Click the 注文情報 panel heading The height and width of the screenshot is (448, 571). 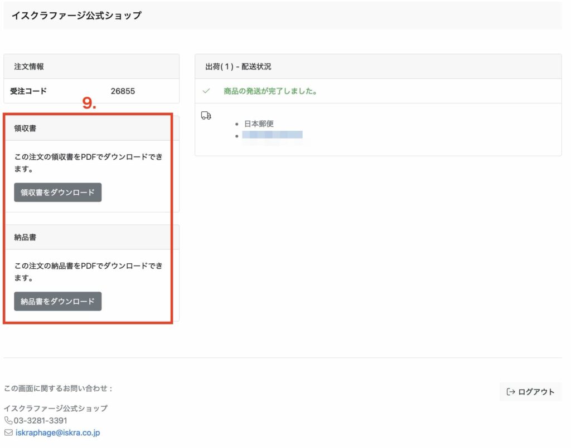[x=29, y=66]
